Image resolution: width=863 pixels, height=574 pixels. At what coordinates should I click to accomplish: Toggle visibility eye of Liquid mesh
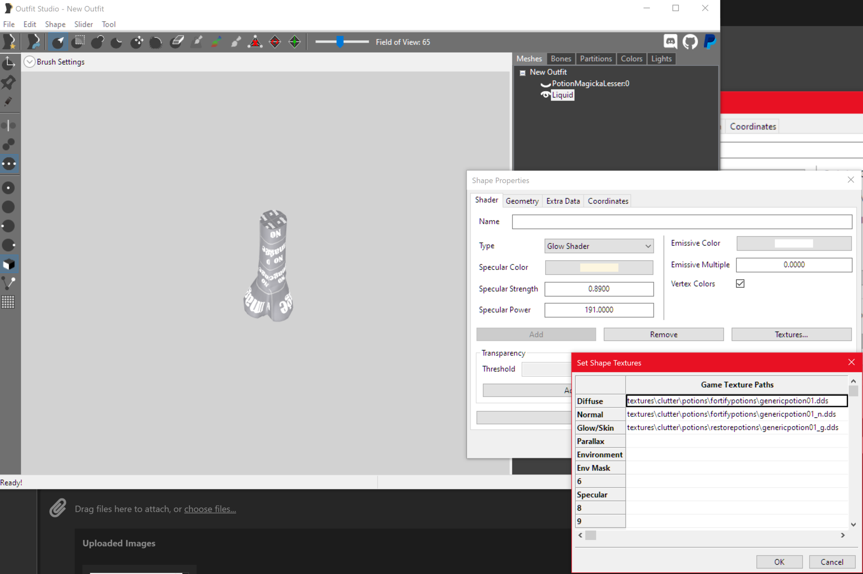point(545,95)
